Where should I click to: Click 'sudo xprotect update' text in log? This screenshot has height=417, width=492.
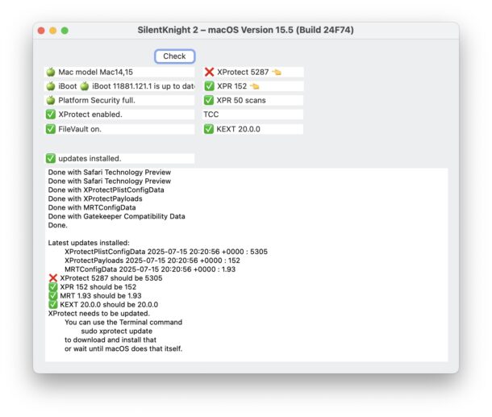tap(120, 331)
